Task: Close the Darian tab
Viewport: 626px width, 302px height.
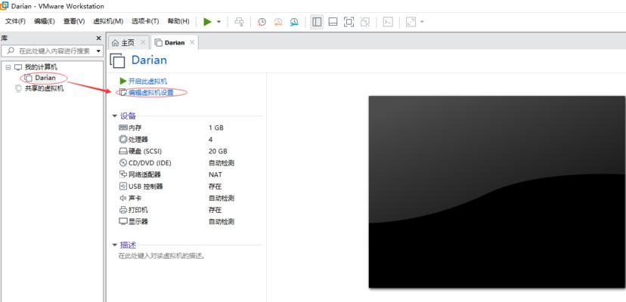Action: pos(192,42)
